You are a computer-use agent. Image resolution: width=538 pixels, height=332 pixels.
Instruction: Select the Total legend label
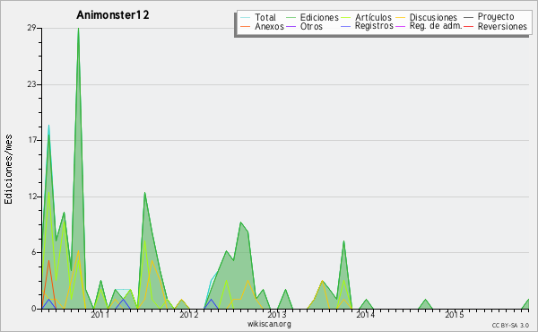[x=265, y=17]
